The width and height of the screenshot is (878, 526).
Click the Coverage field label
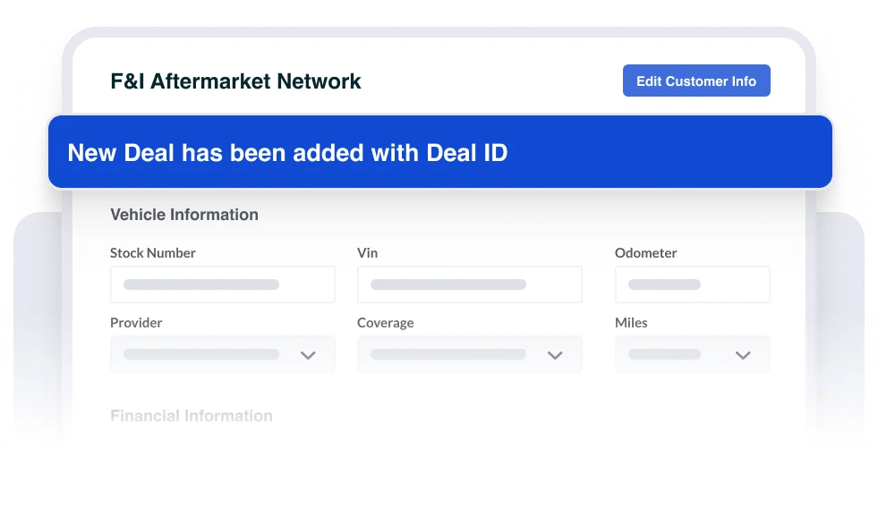385,323
